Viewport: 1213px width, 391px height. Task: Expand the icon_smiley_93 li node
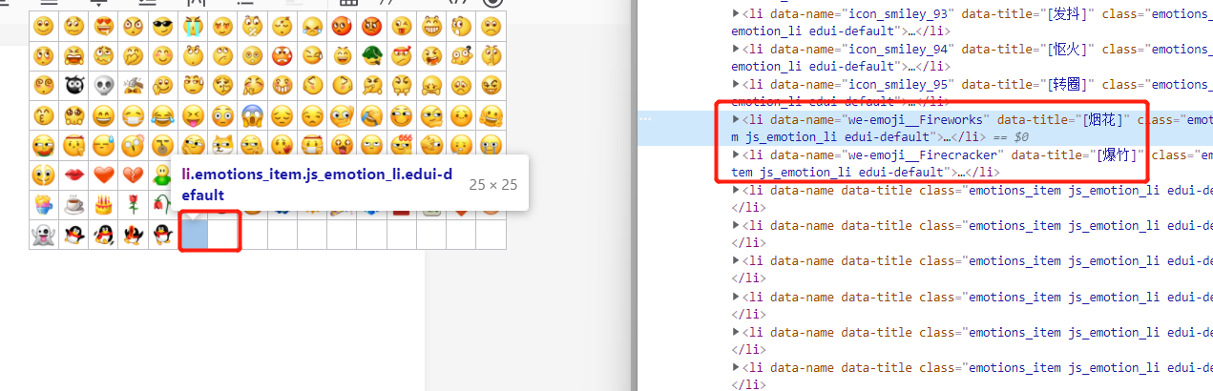[x=736, y=13]
